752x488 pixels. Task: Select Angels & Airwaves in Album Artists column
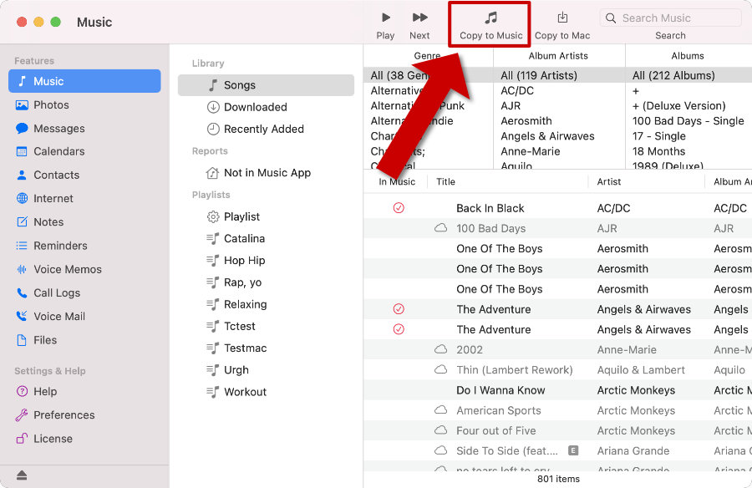559,136
